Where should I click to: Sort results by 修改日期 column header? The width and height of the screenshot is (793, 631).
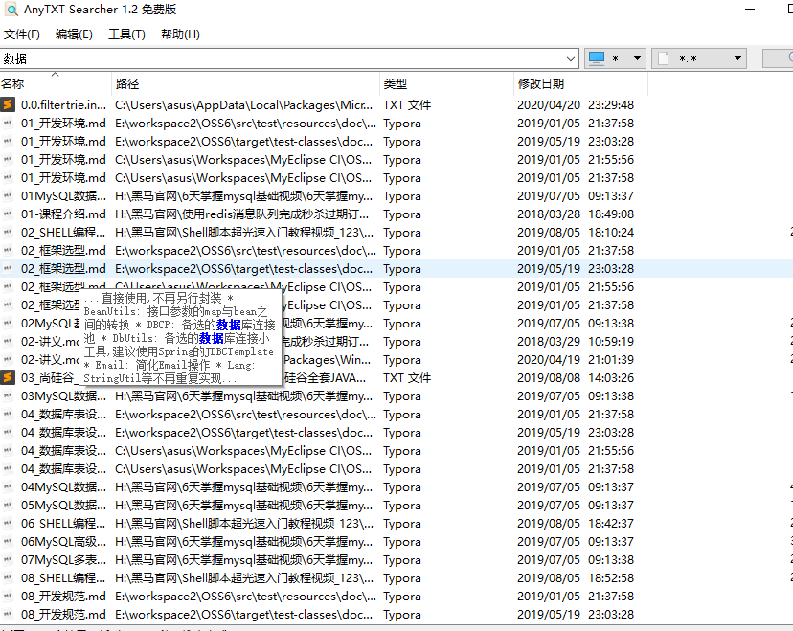(580, 83)
